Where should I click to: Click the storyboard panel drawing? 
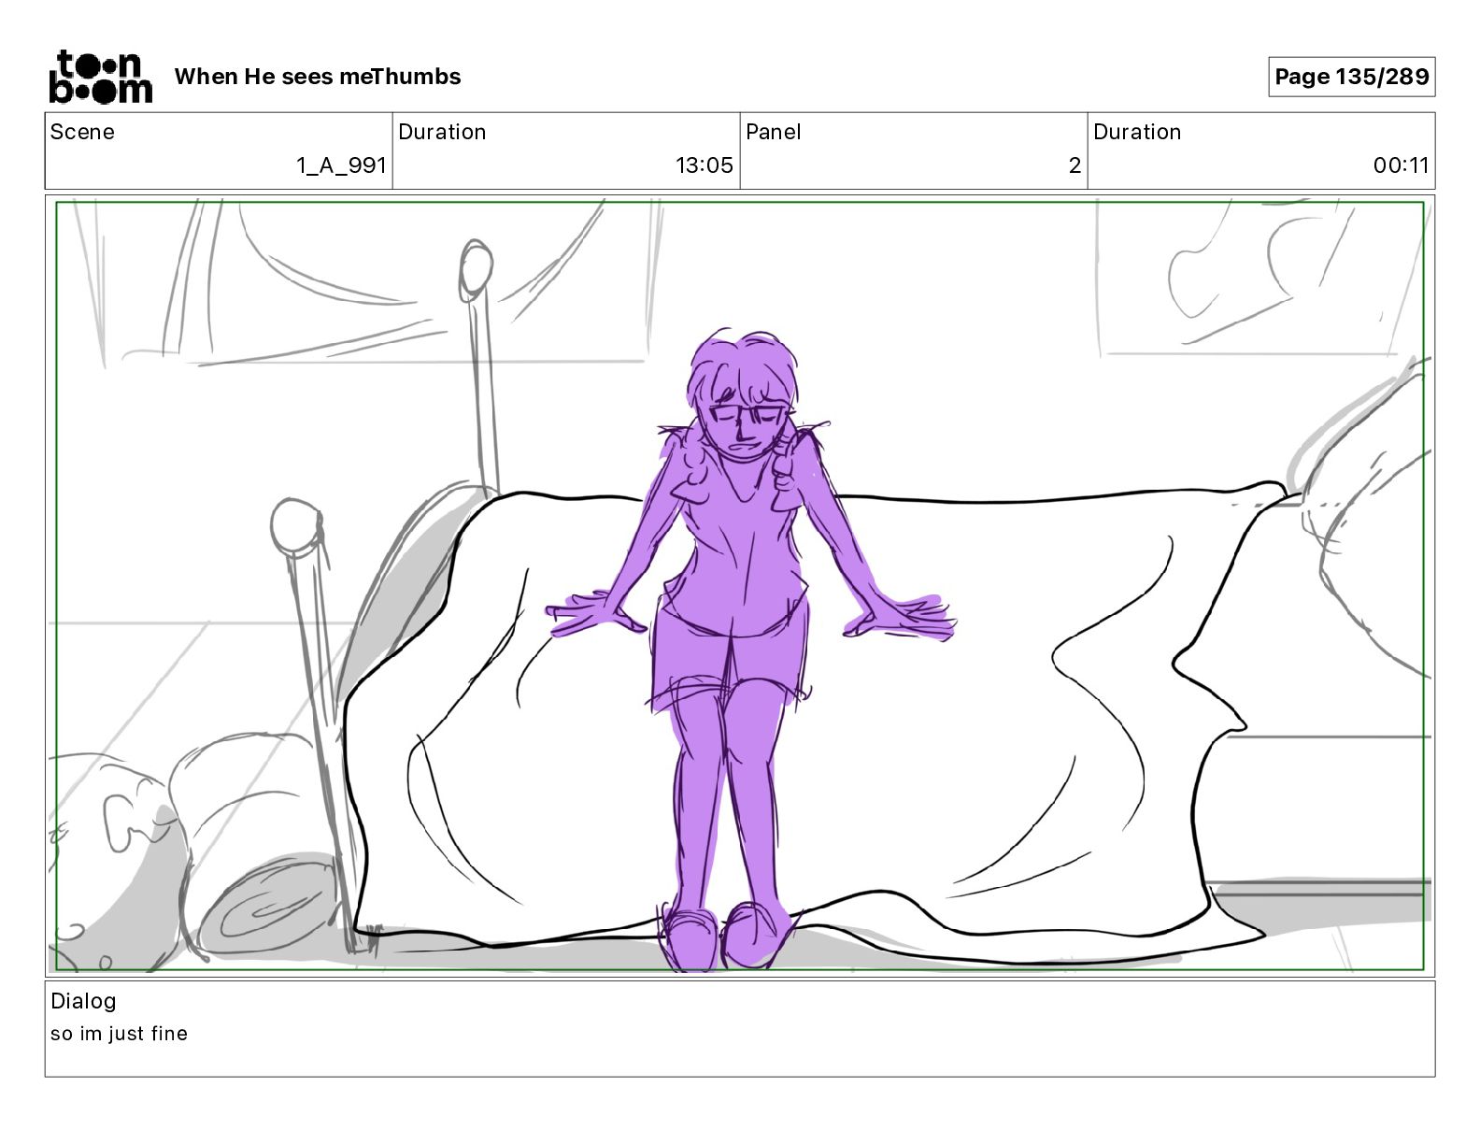pyautogui.click(x=740, y=586)
